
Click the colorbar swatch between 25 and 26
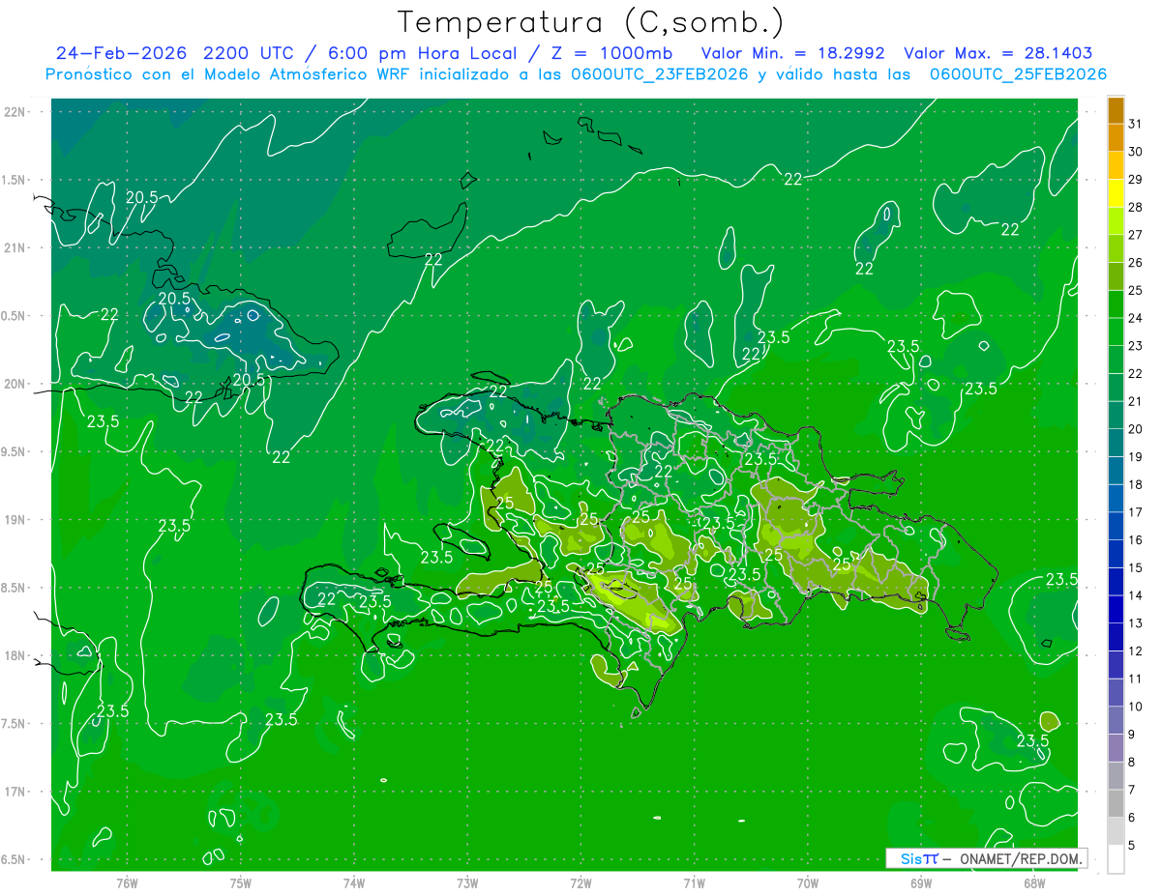(1116, 275)
